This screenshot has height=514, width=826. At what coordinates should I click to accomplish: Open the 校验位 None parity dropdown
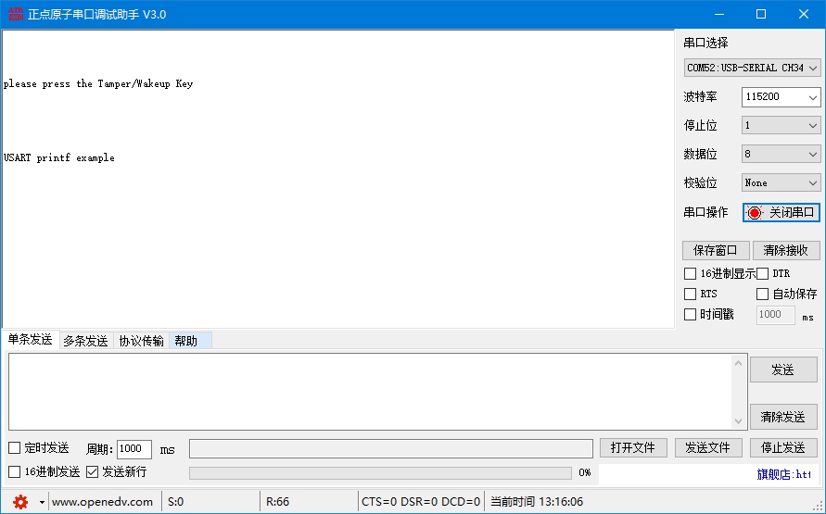(781, 183)
